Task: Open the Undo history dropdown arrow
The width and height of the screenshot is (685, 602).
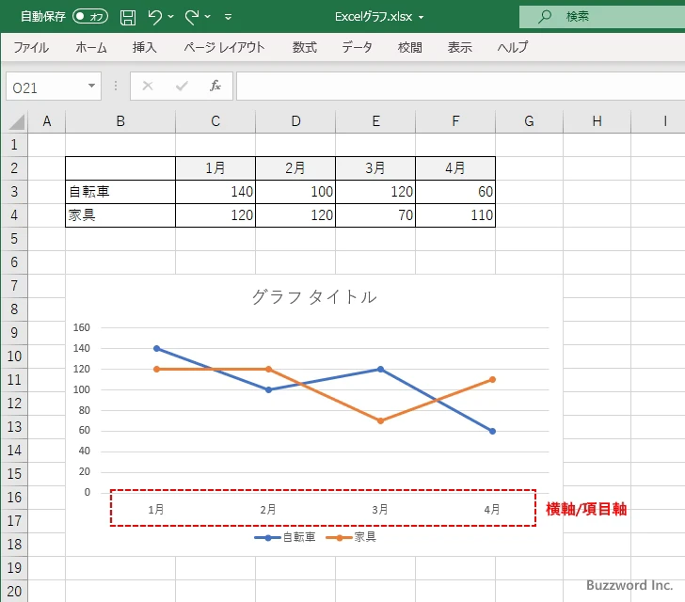Action: click(171, 17)
